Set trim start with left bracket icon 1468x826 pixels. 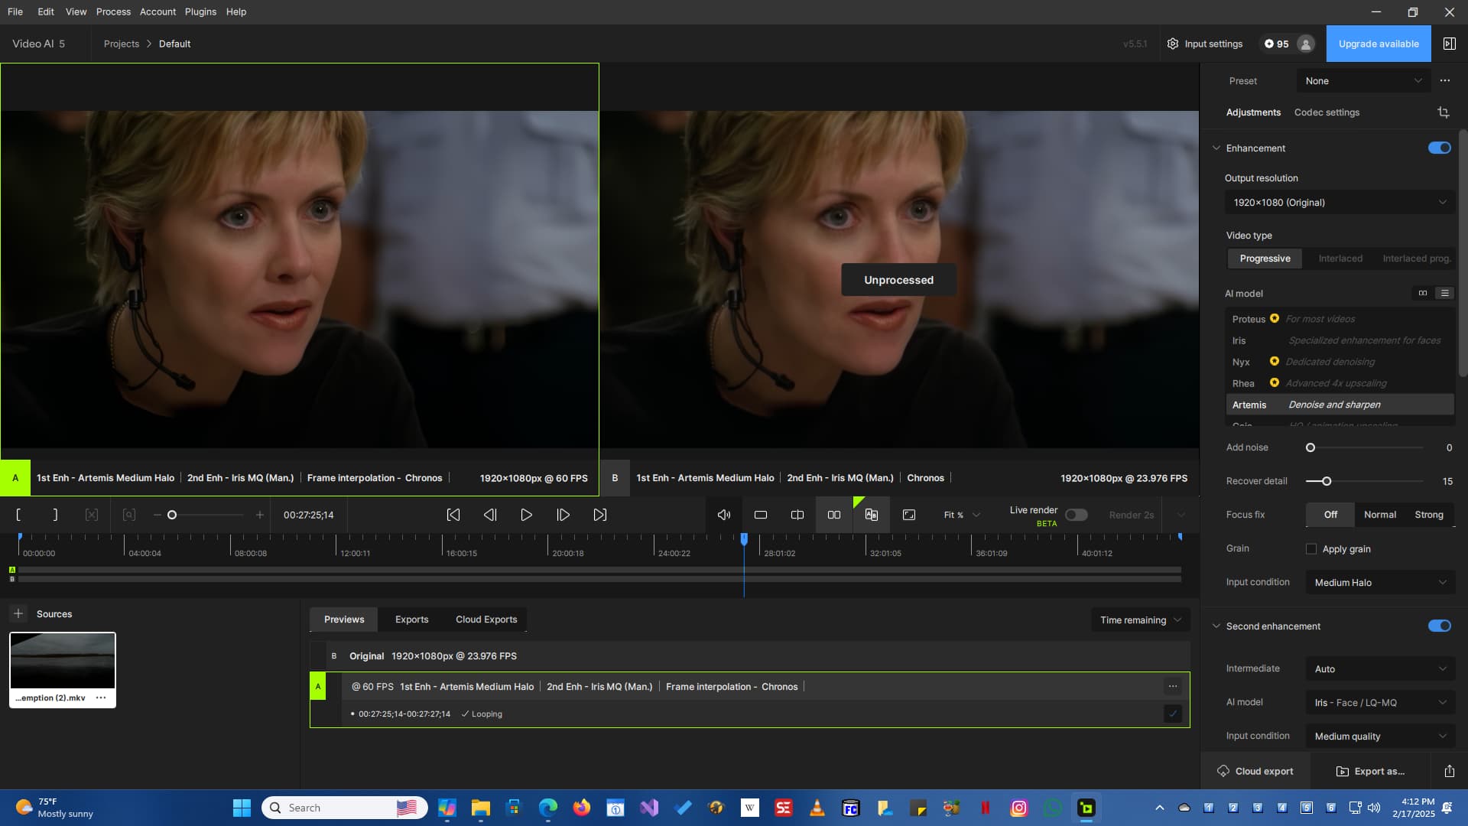point(18,515)
